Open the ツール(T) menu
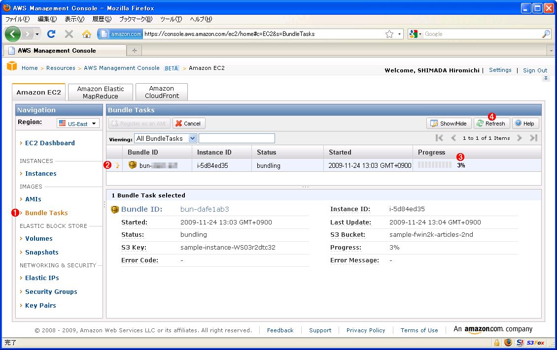Screen dimensions: 557x350 171,19
